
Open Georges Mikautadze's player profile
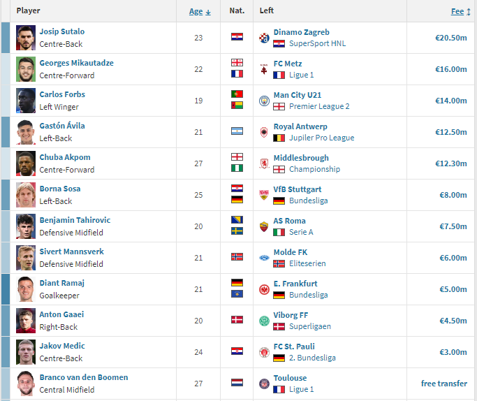tap(76, 63)
